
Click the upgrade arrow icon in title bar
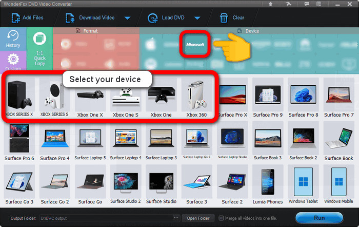[x=270, y=4]
